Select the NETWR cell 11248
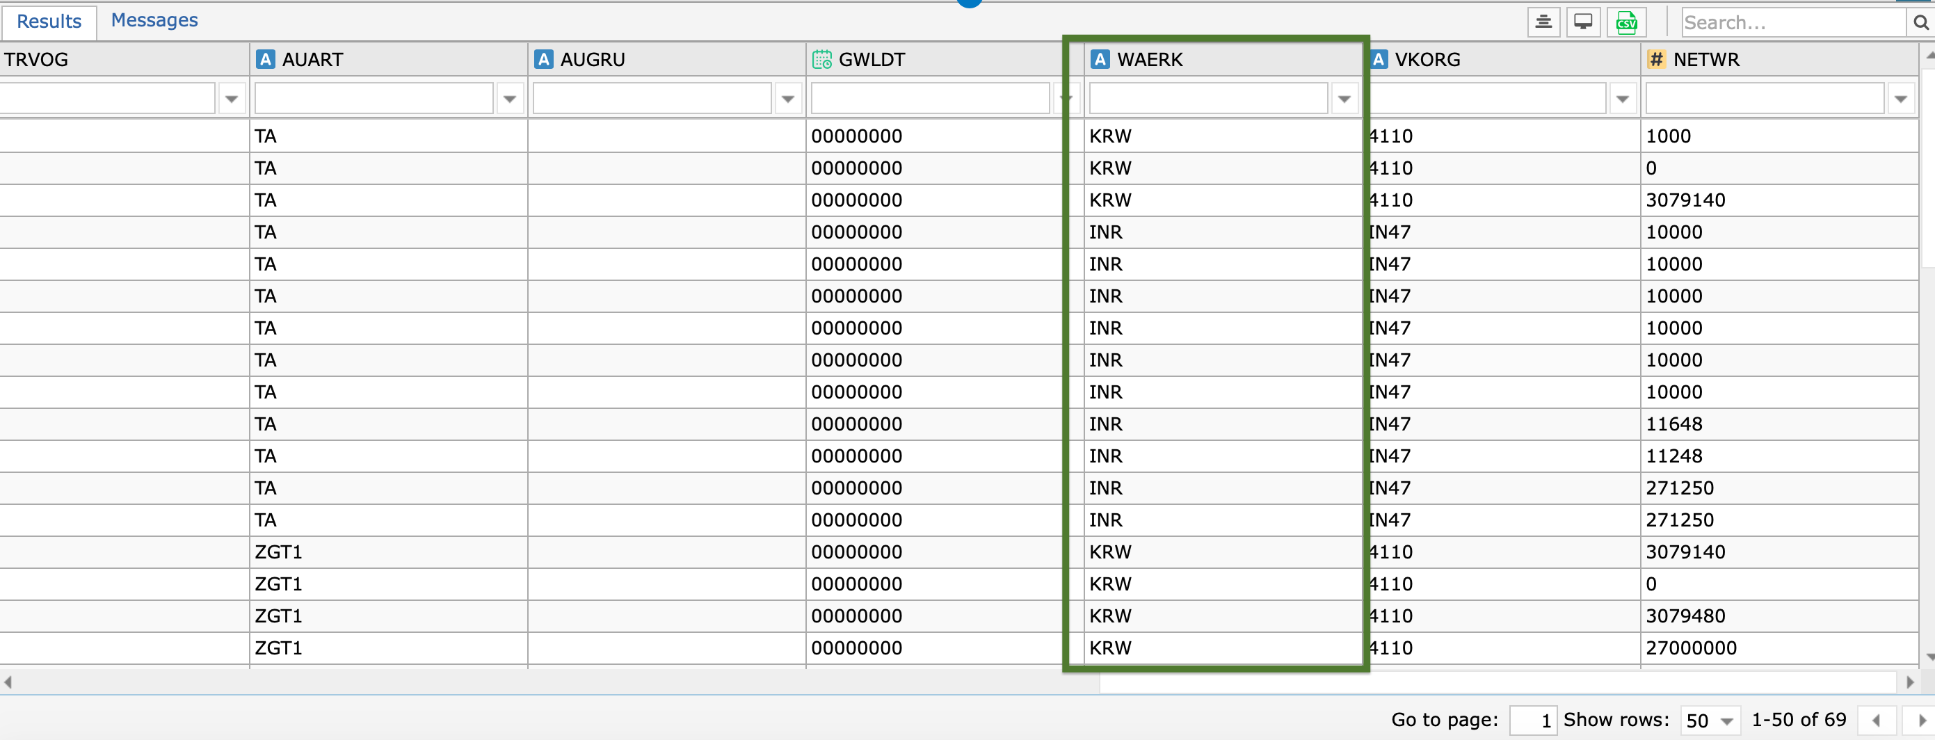 pos(1779,456)
